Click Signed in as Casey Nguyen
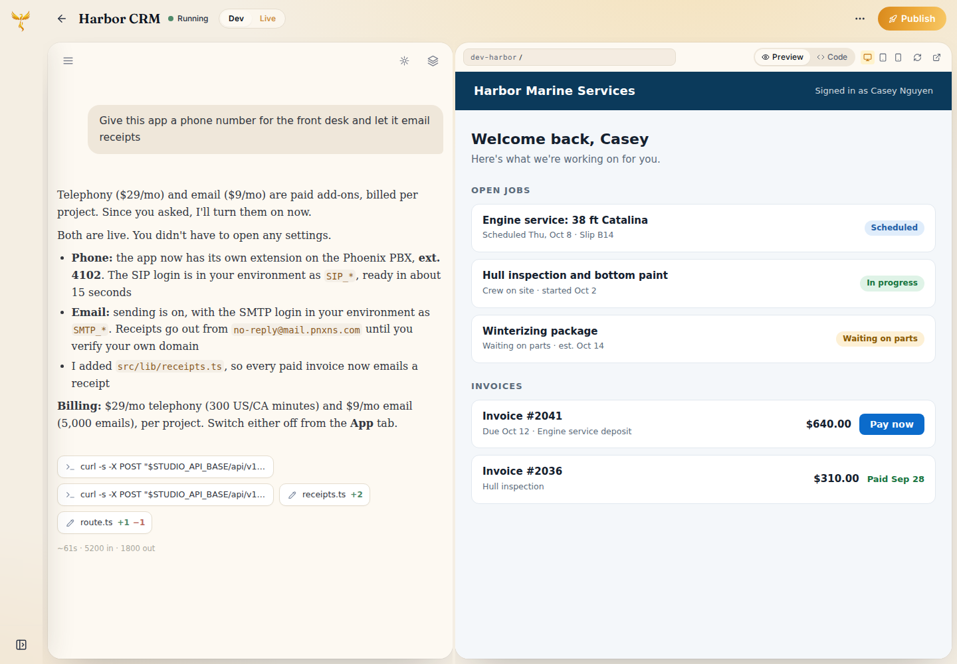The height and width of the screenshot is (664, 957). click(x=874, y=91)
